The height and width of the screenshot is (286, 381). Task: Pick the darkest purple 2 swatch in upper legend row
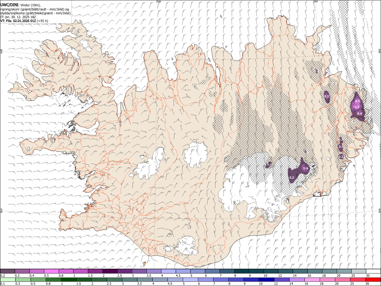pyautogui.click(x=110, y=271)
